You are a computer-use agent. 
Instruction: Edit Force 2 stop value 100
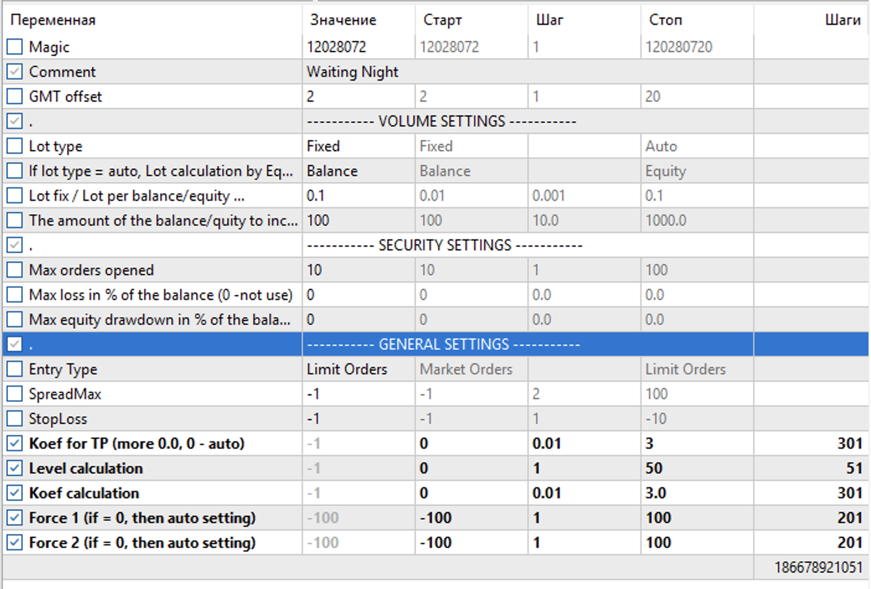coord(697,542)
